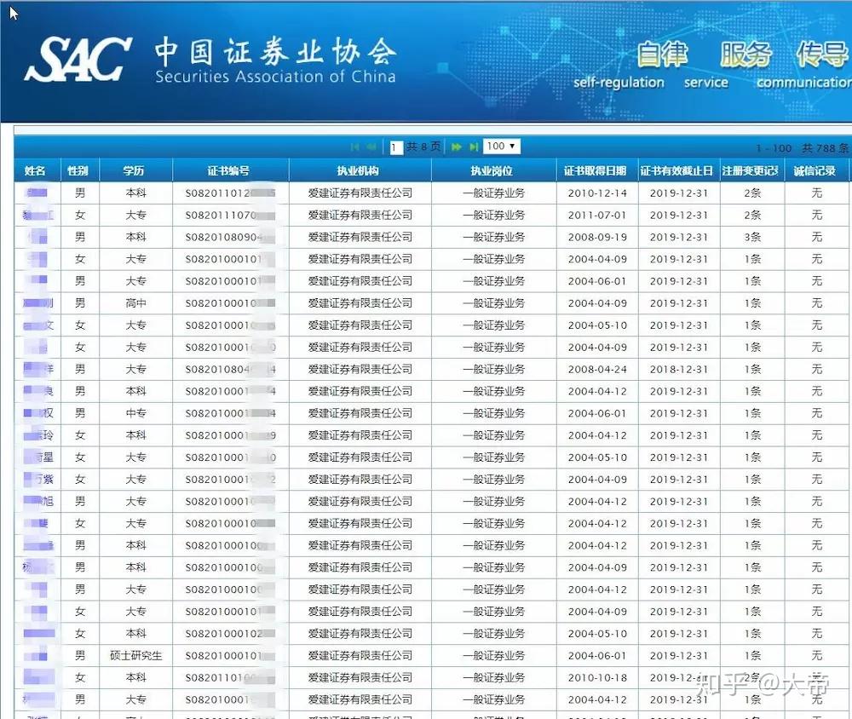Open 2条 record in the 2011-07-01 row
This screenshot has width=852, height=719.
pyautogui.click(x=752, y=216)
